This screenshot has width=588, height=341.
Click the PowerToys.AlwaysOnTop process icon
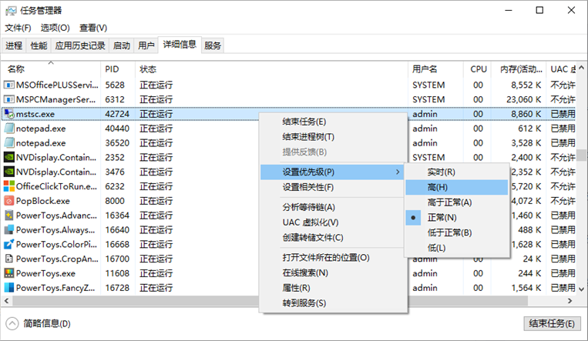[9, 229]
